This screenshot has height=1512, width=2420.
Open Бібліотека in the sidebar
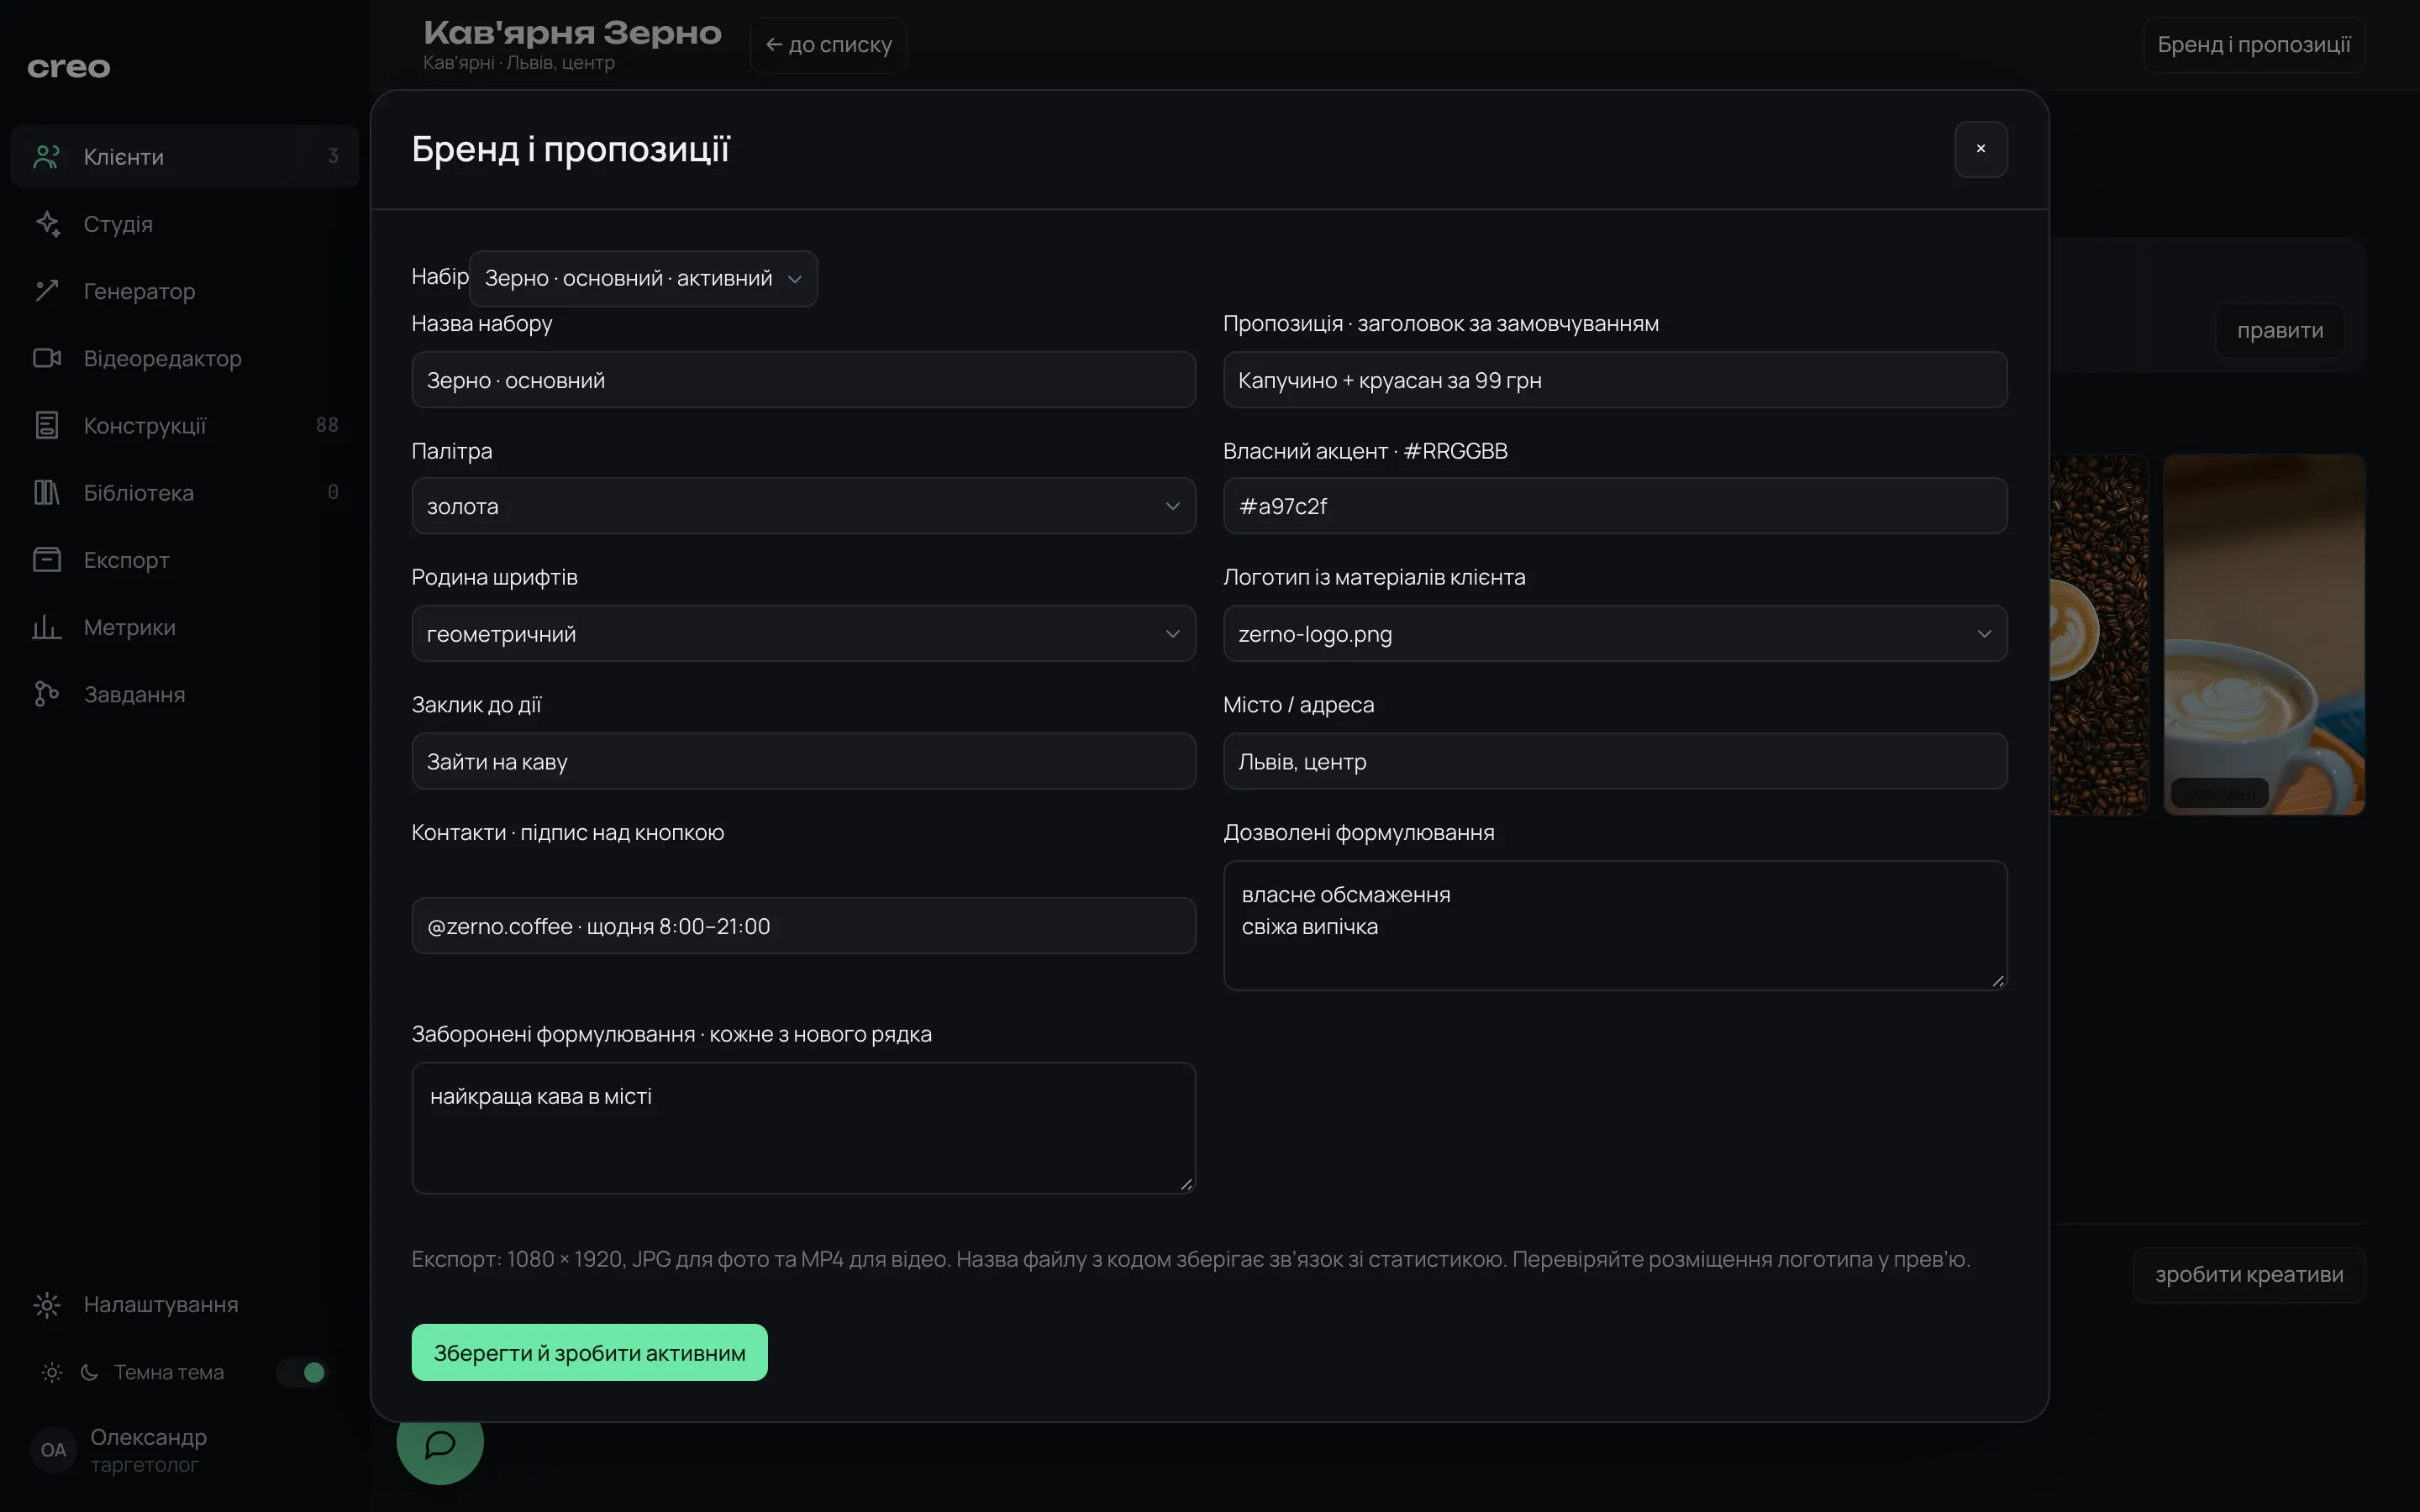[x=184, y=492]
